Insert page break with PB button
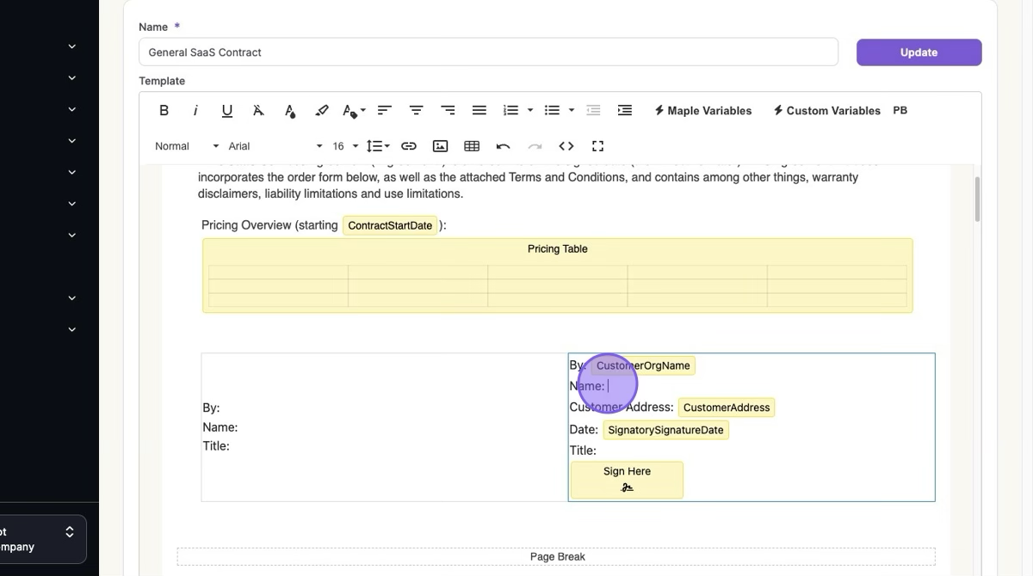This screenshot has width=1033, height=576. pyautogui.click(x=900, y=110)
